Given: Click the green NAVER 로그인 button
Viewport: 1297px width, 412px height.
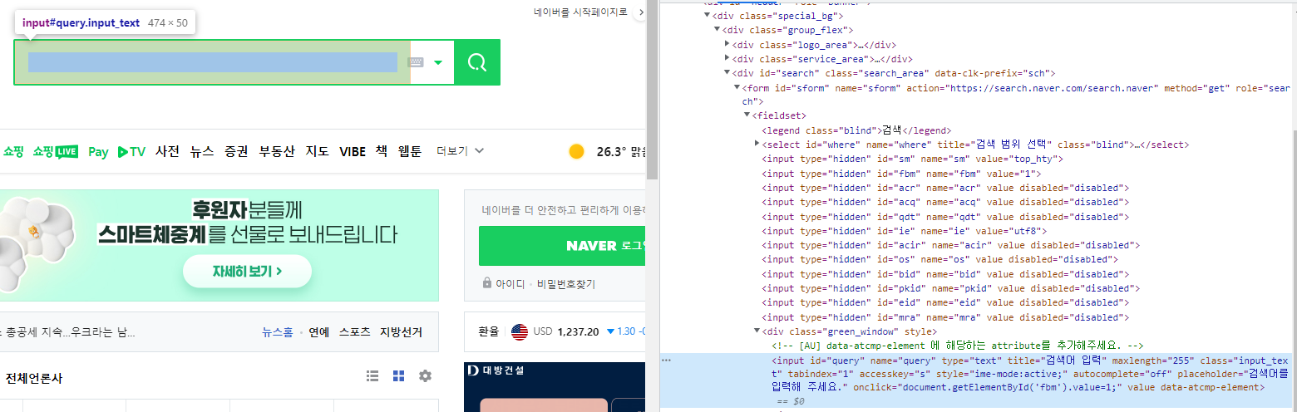Looking at the screenshot, I should pos(563,246).
